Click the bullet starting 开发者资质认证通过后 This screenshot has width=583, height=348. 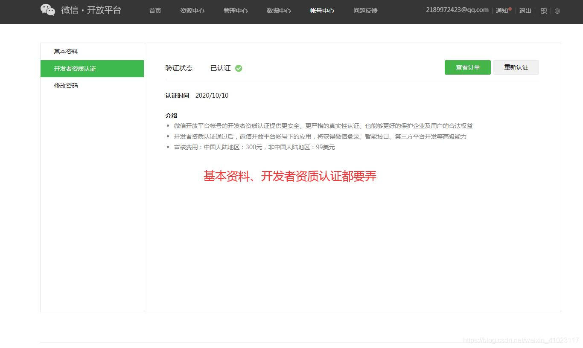[x=320, y=136]
